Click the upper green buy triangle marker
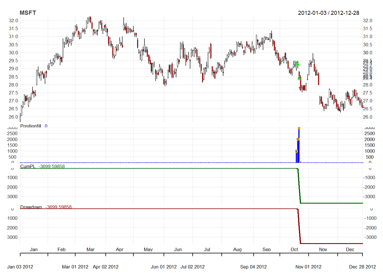The image size is (383, 273). click(x=297, y=63)
